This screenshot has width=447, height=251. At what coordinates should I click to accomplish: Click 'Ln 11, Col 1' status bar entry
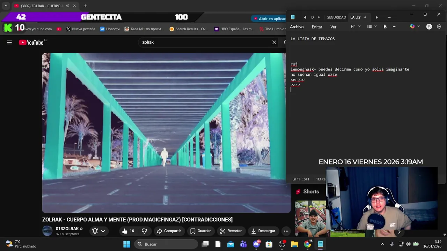coord(301,179)
